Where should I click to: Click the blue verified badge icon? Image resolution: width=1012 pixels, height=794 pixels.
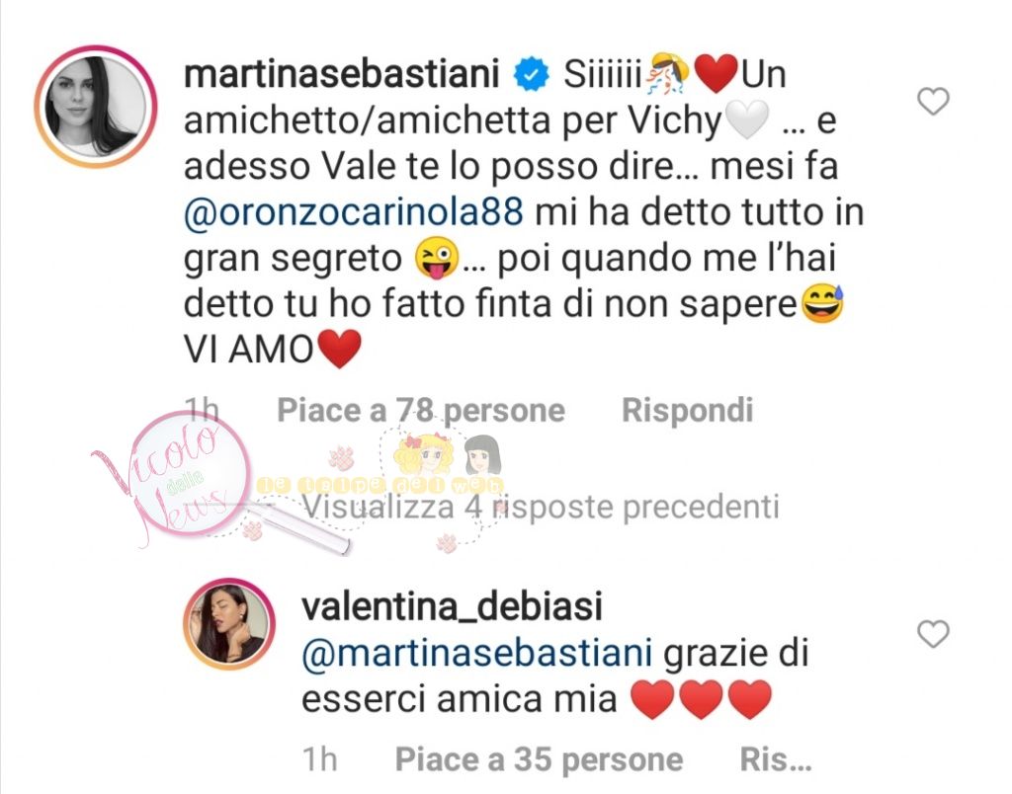(531, 74)
